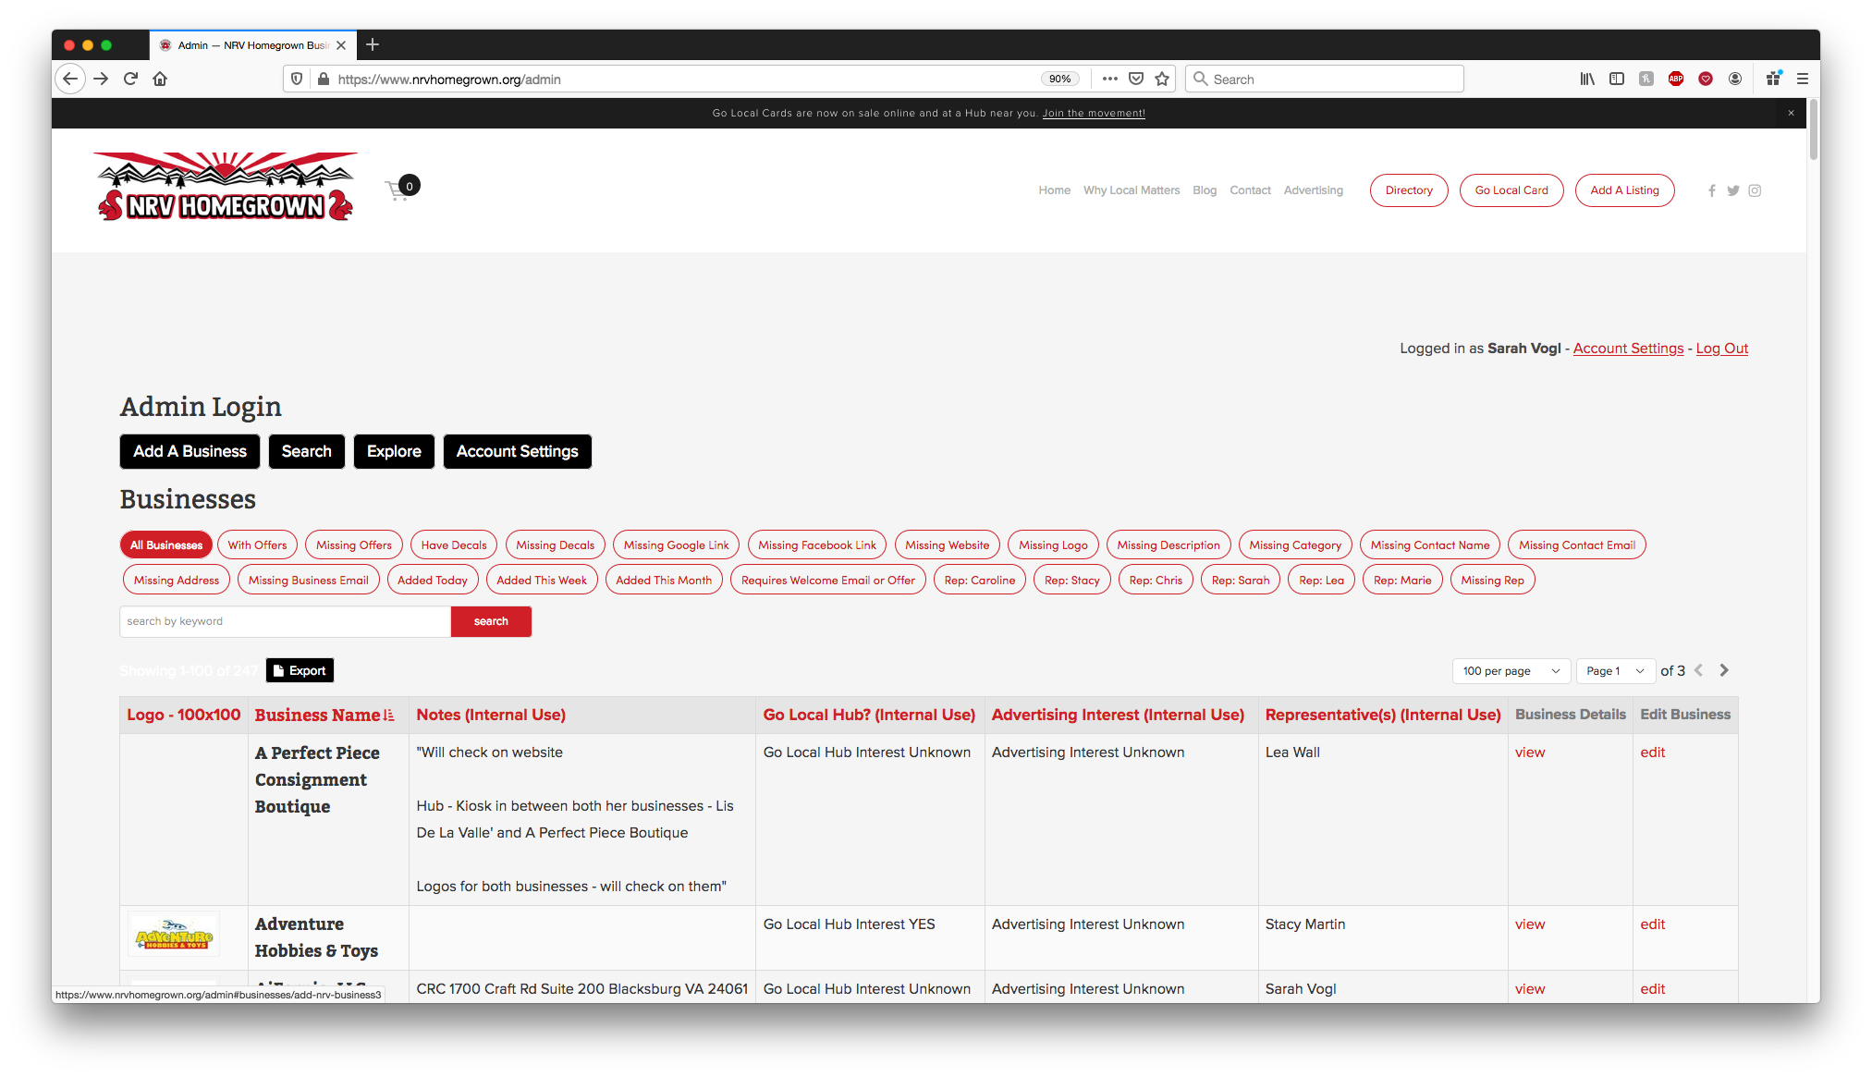Click the black Search admin button
Screen dimensions: 1872x1077
(306, 451)
